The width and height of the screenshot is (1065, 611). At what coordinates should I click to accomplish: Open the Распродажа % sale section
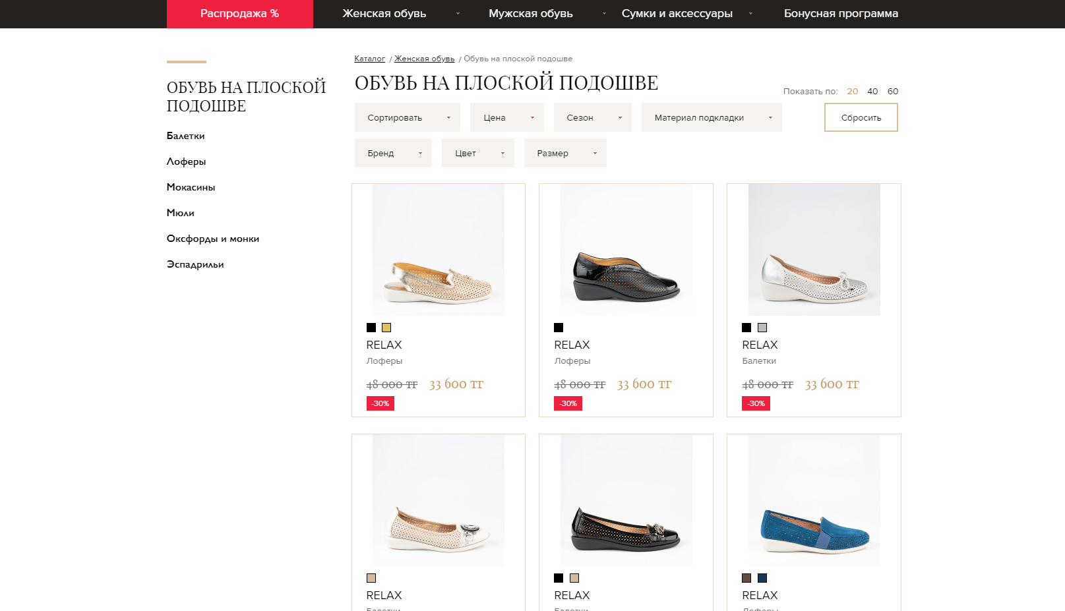tap(240, 14)
